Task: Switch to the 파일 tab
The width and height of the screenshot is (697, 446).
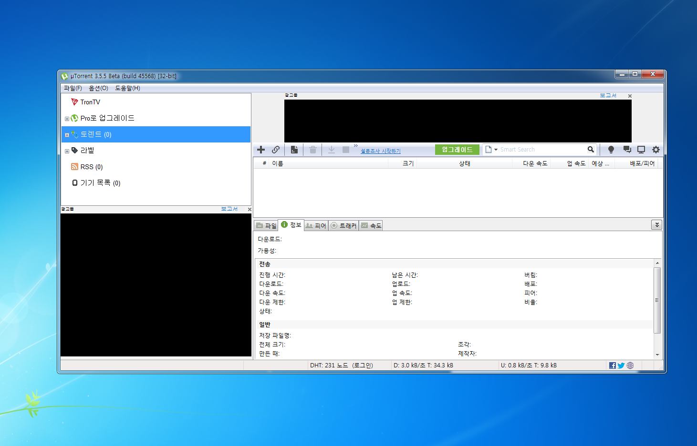Action: [266, 226]
